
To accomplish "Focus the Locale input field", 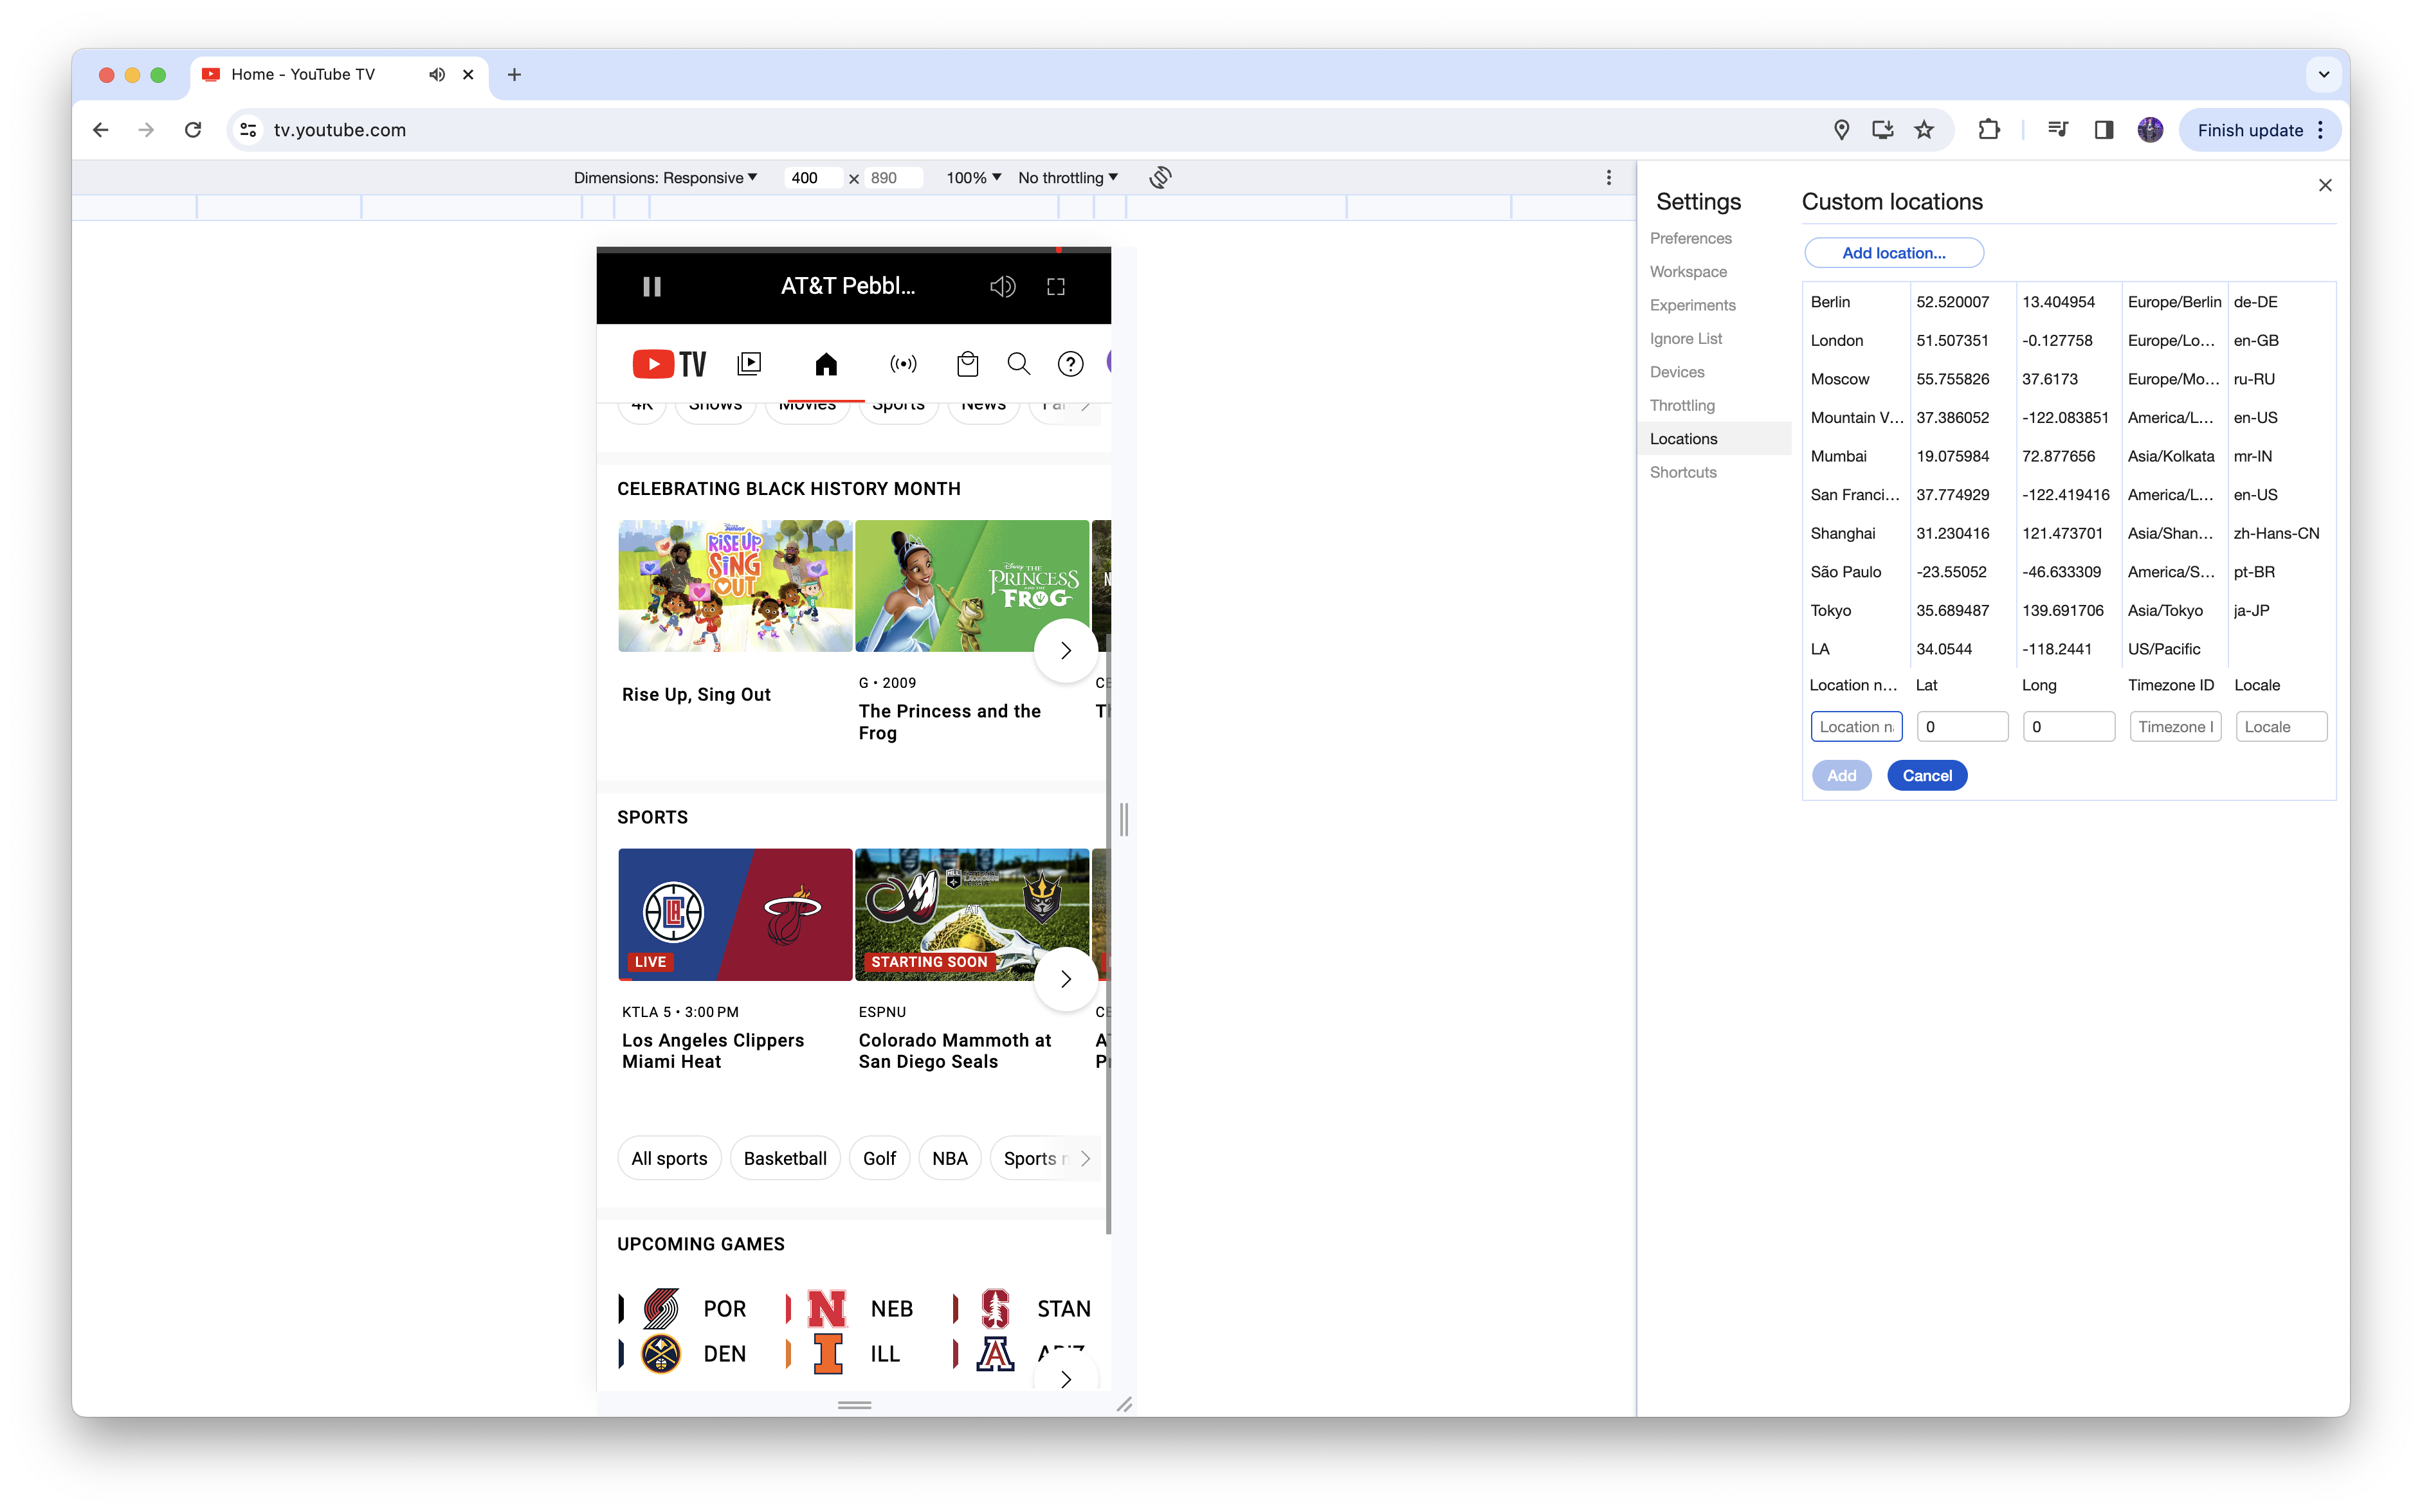I will [x=2281, y=727].
